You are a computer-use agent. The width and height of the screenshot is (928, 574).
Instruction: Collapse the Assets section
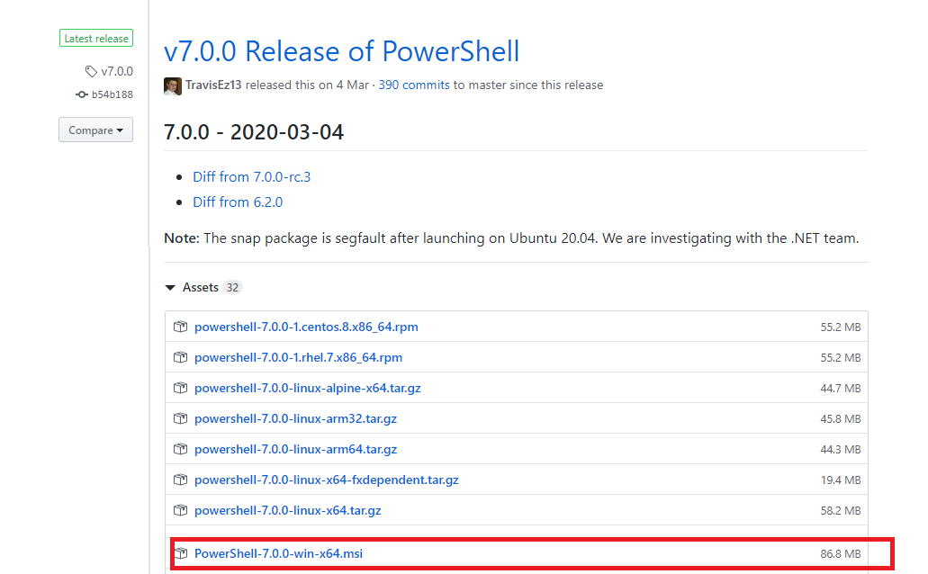tap(171, 287)
